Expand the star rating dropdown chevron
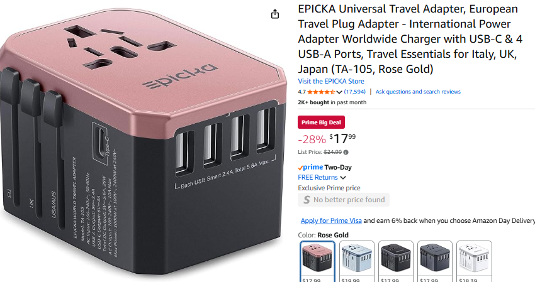 pyautogui.click(x=339, y=92)
